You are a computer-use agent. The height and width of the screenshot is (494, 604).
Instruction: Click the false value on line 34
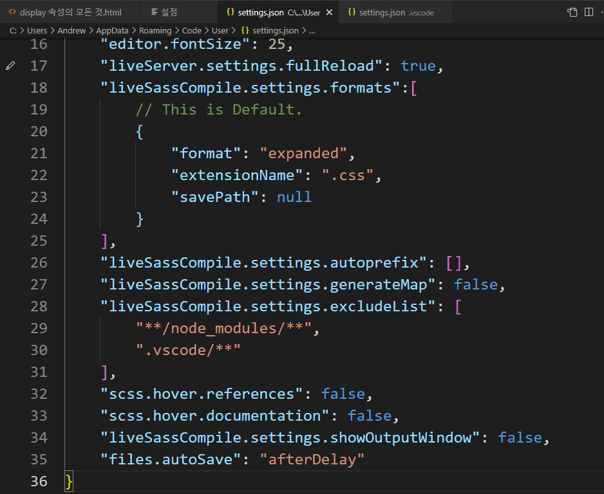tap(520, 438)
